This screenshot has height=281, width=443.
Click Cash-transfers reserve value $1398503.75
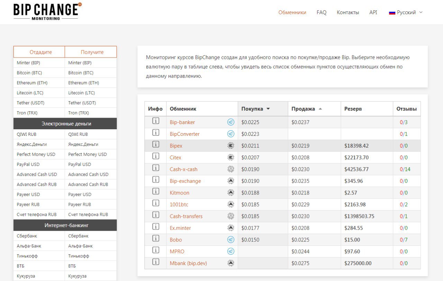pyautogui.click(x=359, y=216)
